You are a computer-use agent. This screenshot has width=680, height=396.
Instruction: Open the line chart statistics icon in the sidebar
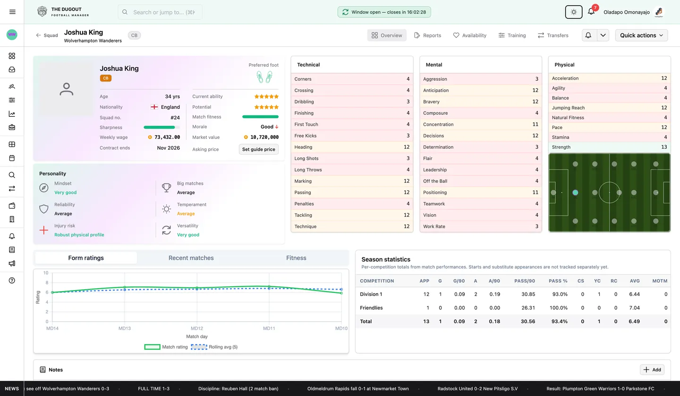pos(12,114)
